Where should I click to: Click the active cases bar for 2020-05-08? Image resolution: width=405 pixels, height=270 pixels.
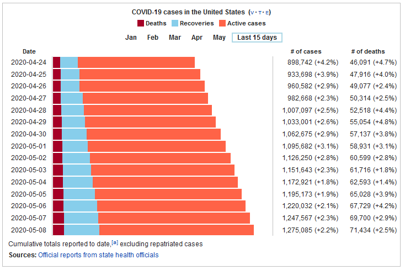177,230
